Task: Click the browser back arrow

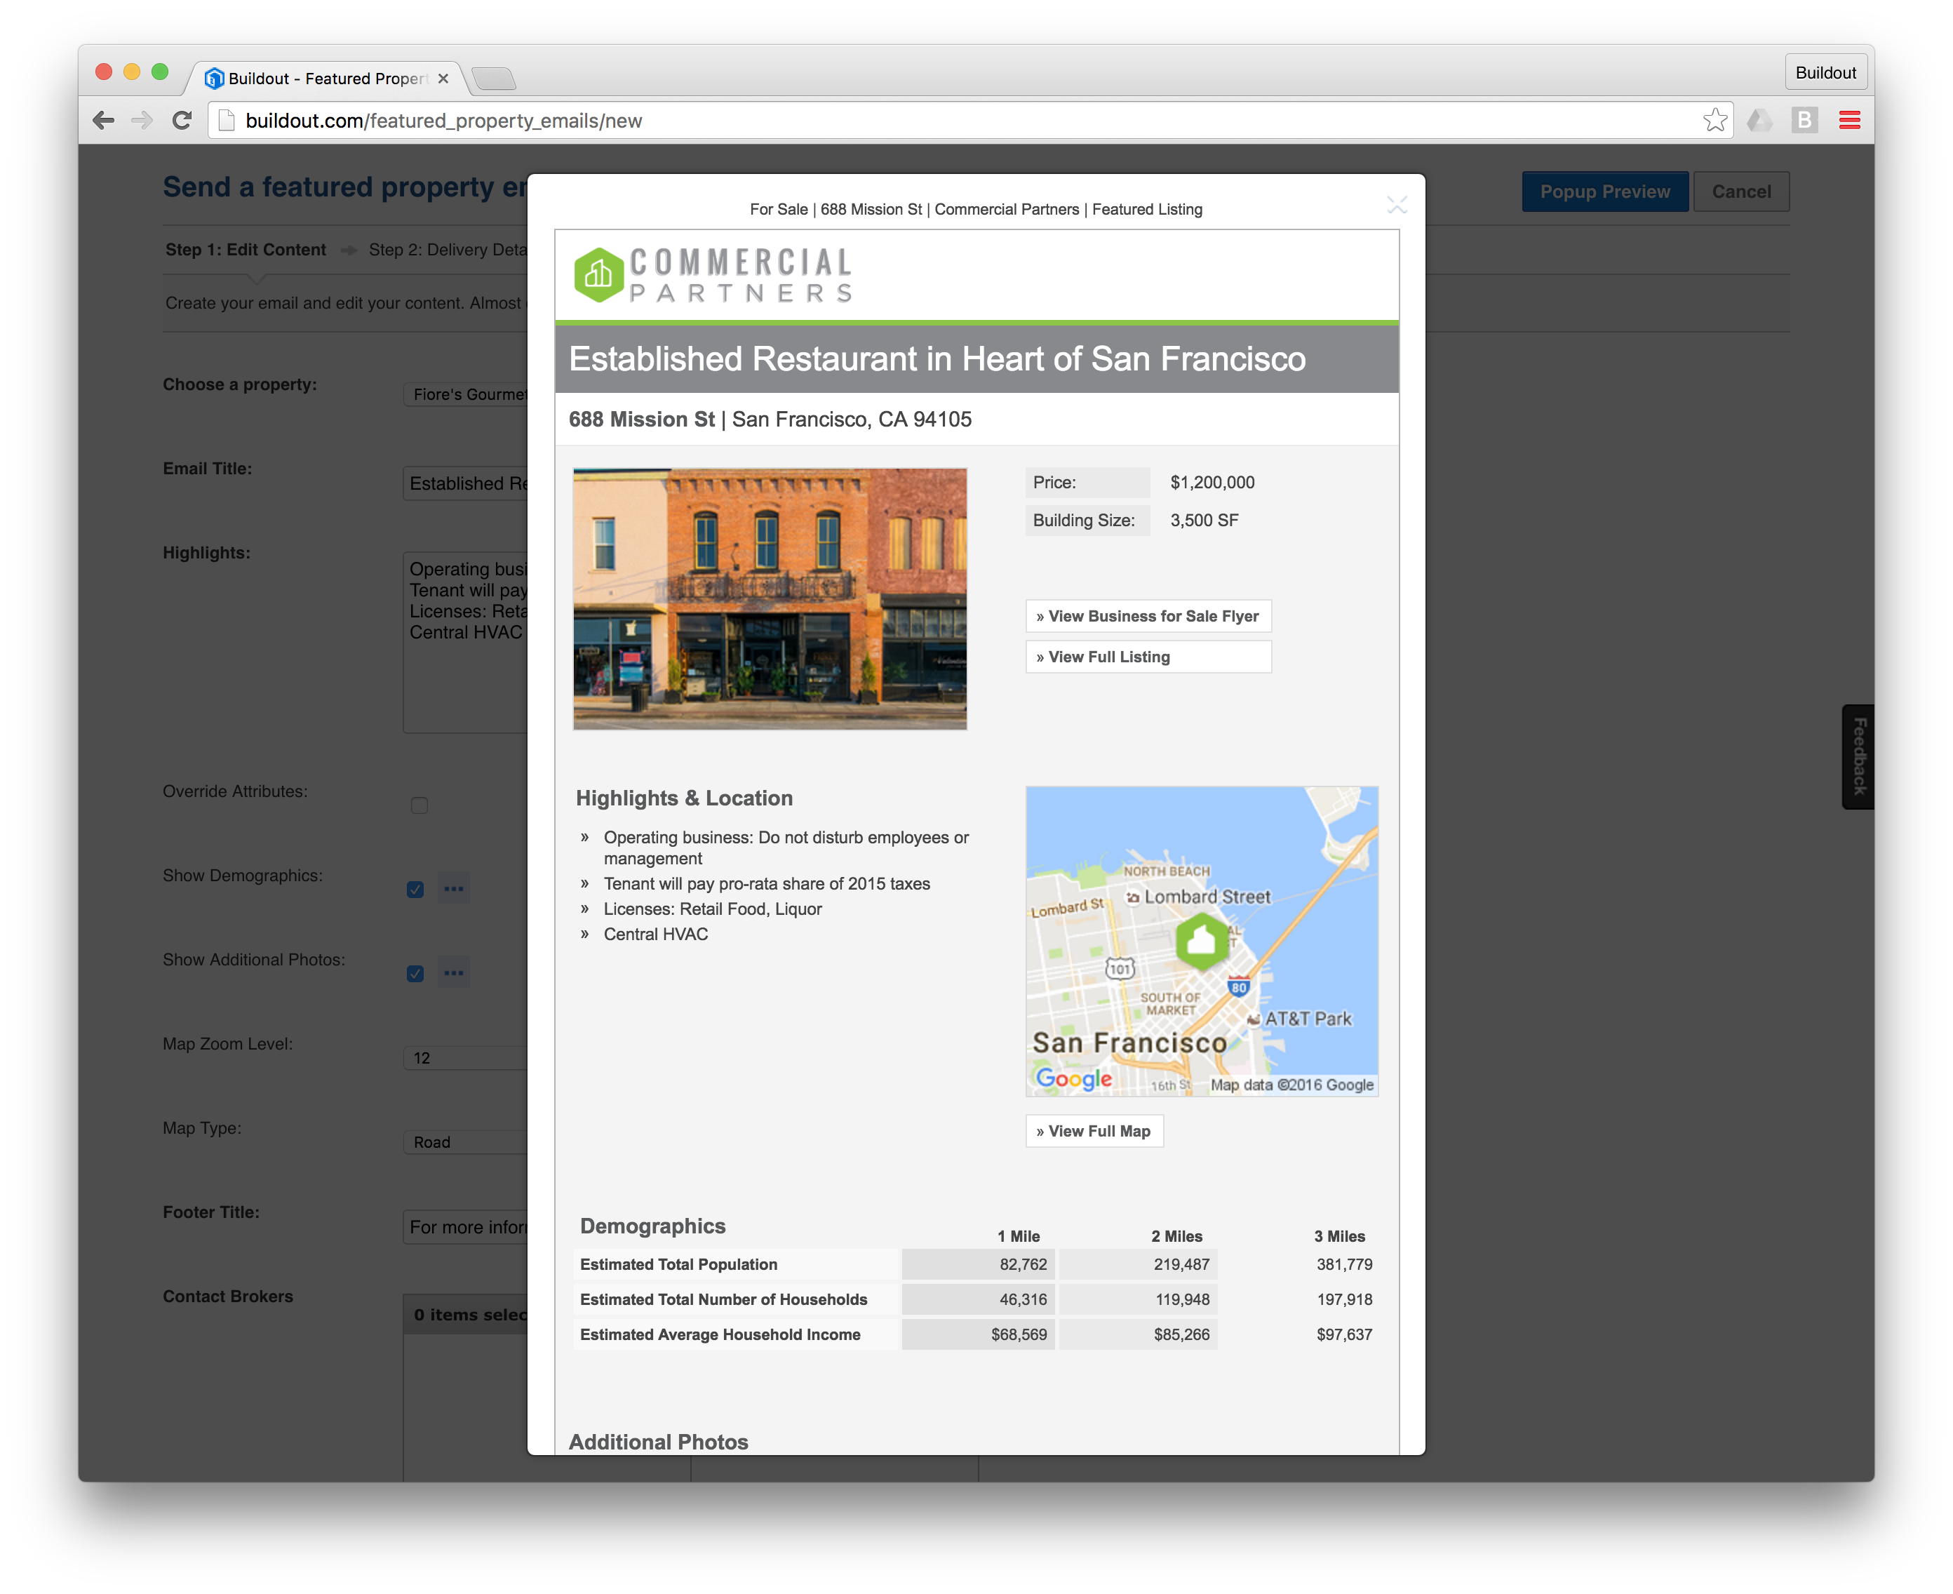Action: pyautogui.click(x=104, y=120)
